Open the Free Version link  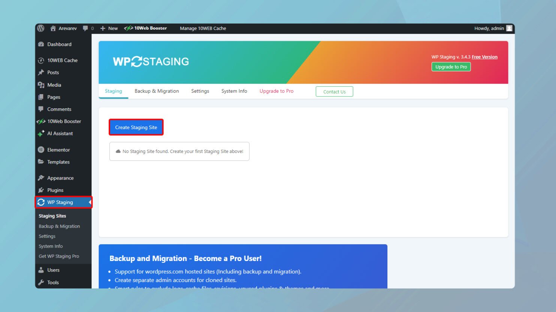(x=485, y=57)
